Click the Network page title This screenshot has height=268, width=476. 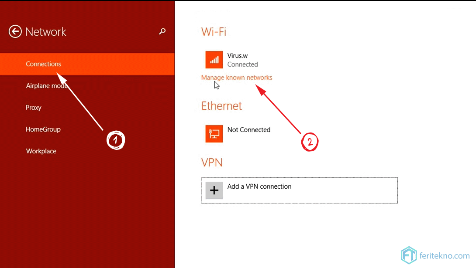45,32
